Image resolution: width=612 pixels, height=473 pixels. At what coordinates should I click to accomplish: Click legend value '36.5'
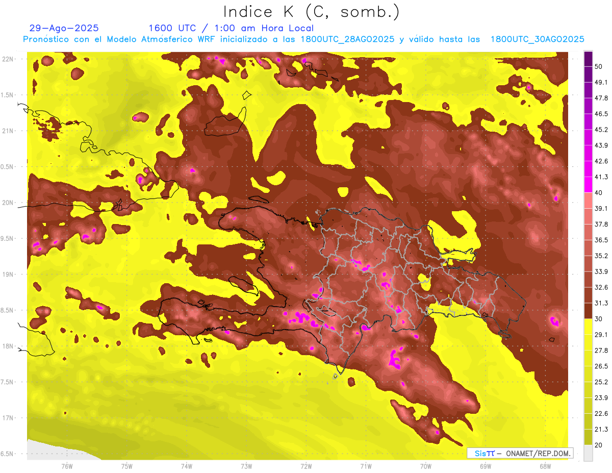click(601, 240)
